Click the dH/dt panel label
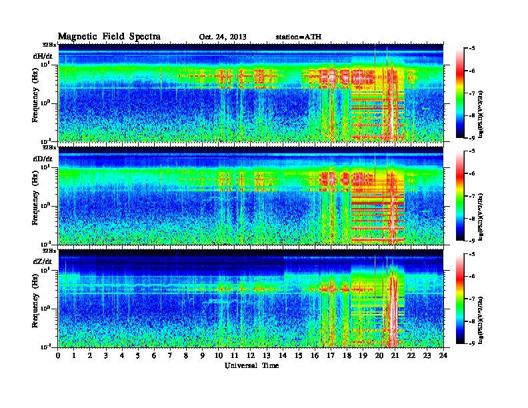Image resolution: width=528 pixels, height=408 pixels. (43, 56)
